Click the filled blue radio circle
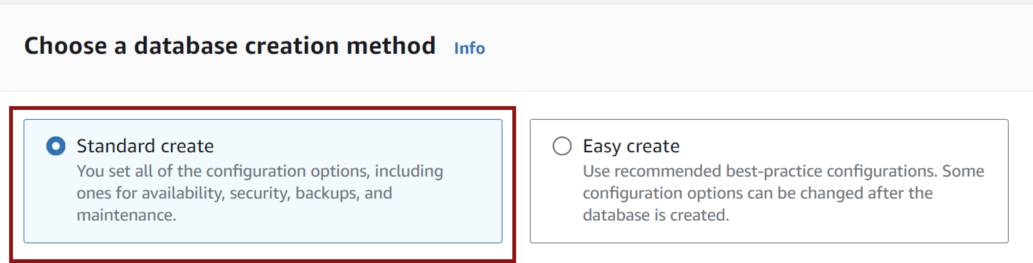 coord(56,146)
